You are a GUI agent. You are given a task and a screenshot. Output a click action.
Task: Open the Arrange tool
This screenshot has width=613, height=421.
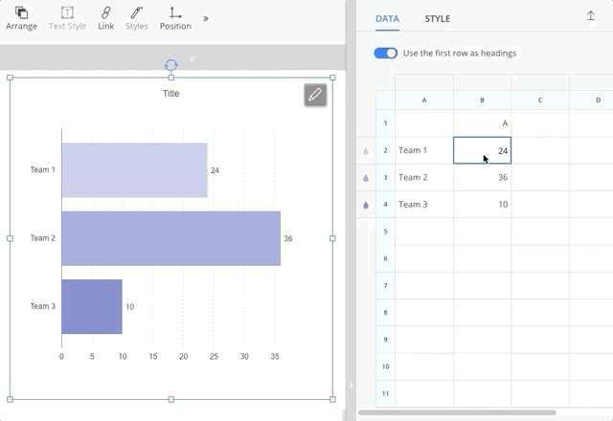coord(21,17)
